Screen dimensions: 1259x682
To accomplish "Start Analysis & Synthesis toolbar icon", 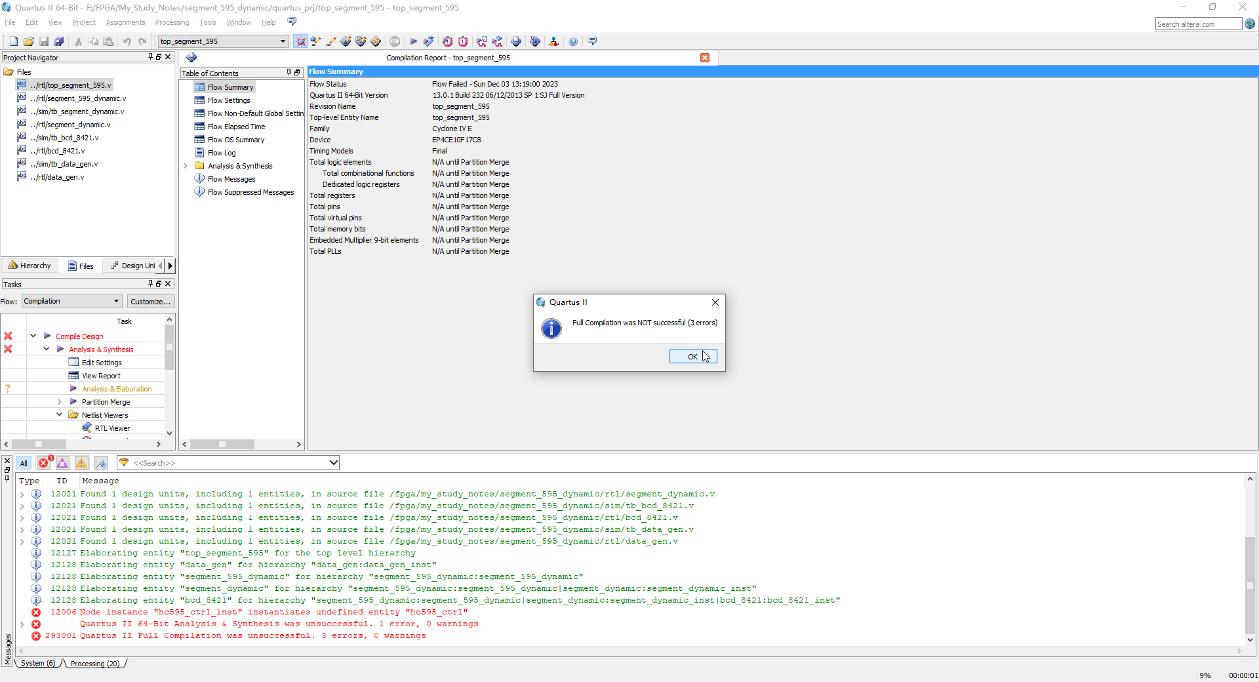I will pyautogui.click(x=428, y=41).
